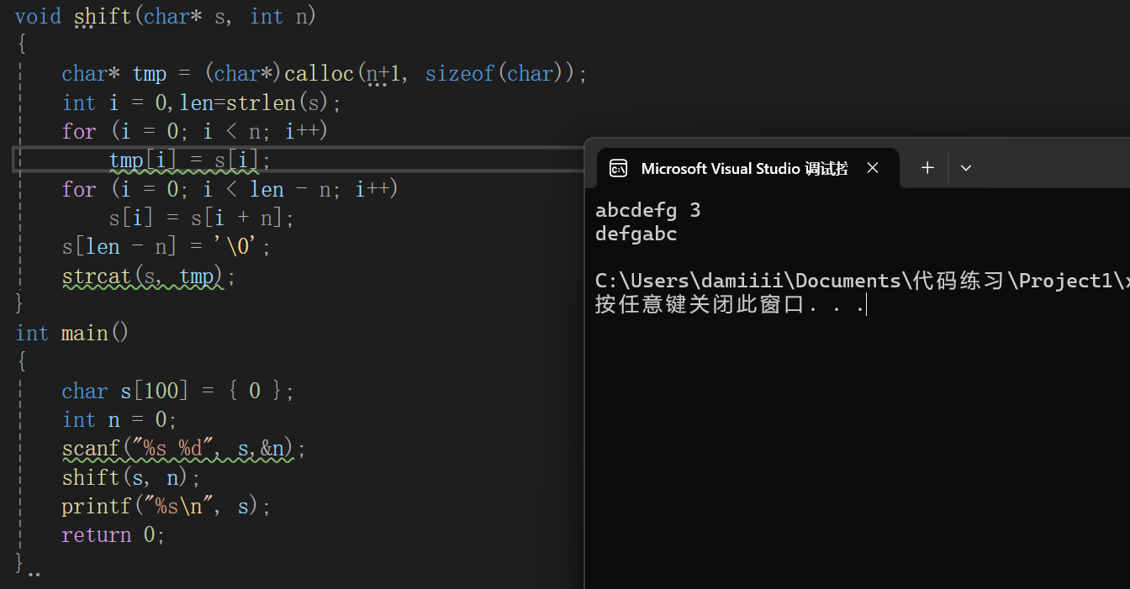Click the "return 0;" statement

[x=114, y=534]
